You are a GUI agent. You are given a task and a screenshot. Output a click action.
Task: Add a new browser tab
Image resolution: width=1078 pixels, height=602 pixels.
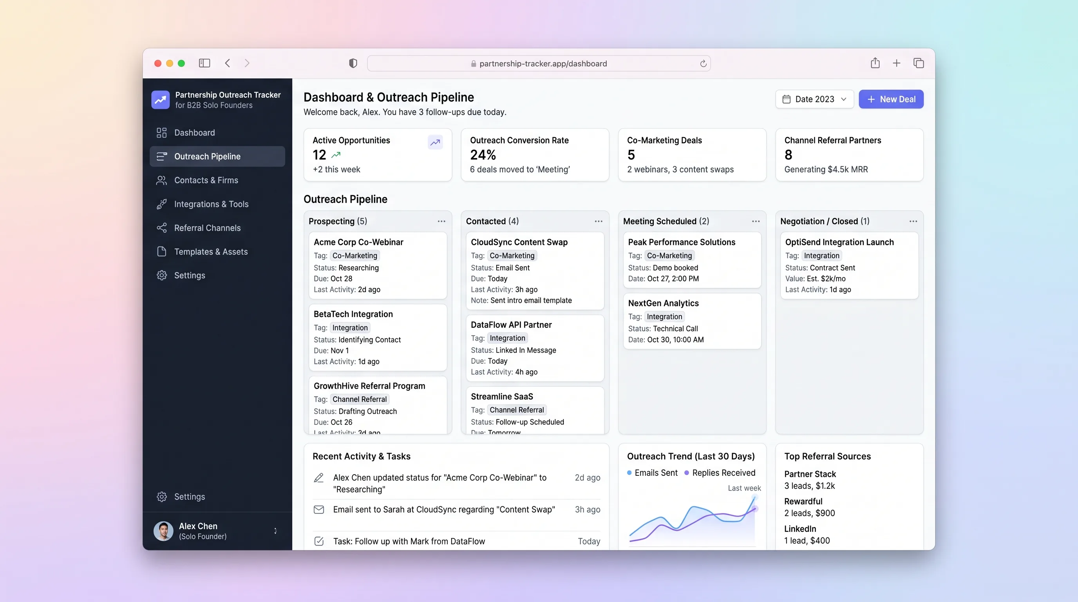pyautogui.click(x=896, y=63)
